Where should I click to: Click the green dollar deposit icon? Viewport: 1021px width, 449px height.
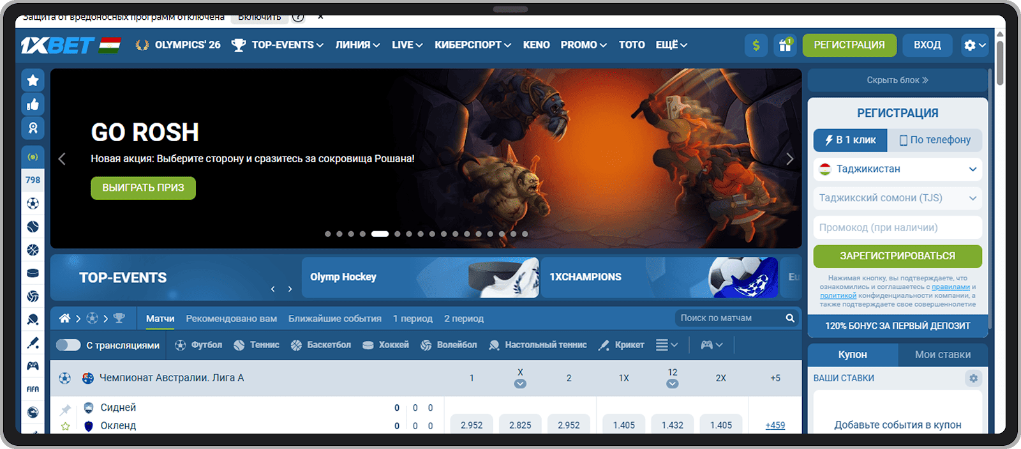[756, 45]
